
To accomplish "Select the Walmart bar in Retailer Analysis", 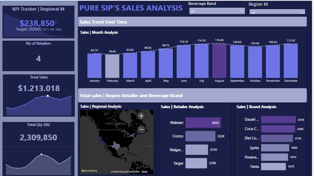I will coord(203,122).
